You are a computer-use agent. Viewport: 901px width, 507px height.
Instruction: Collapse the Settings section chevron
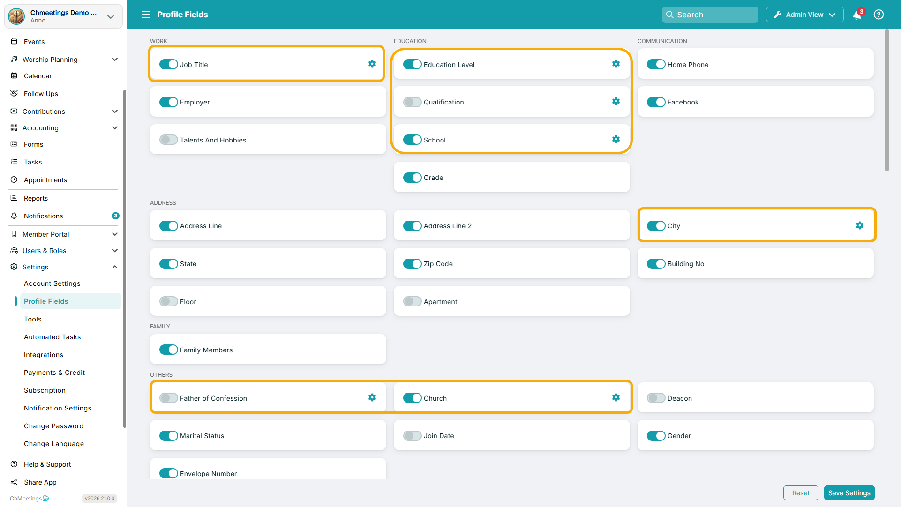click(x=115, y=267)
